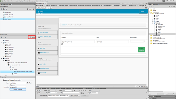
Task: Close the multiUpdate.php document tab
Action: click(46, 4)
